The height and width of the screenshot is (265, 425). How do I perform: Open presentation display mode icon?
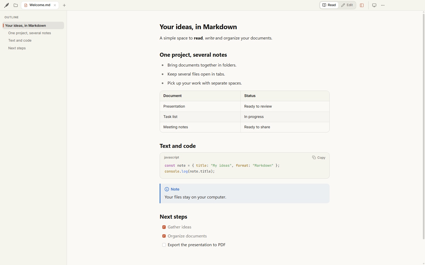click(x=374, y=5)
